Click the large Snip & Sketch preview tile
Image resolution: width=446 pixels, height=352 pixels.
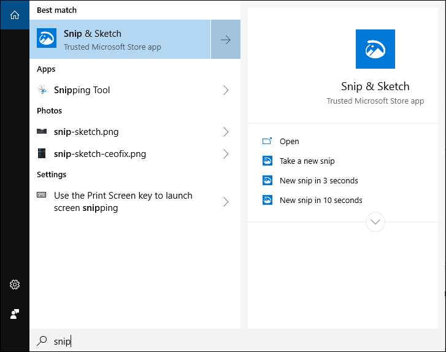375,49
